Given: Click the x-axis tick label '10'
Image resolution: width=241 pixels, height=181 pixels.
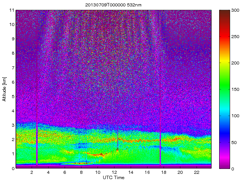Looking at the screenshot, I should click(x=98, y=172).
